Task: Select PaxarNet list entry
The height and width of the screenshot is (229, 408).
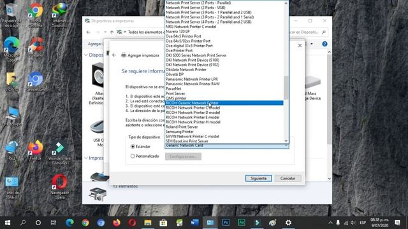Action: (x=224, y=89)
